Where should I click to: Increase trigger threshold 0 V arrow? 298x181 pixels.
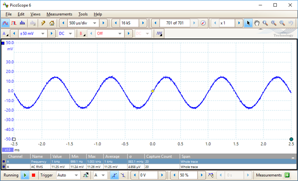tap(162, 175)
